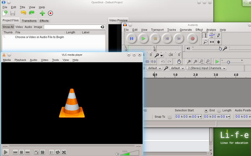The height and width of the screenshot is (156, 251).
Task: Open Selection Start time format dropdown arrow
Action: pos(200,117)
